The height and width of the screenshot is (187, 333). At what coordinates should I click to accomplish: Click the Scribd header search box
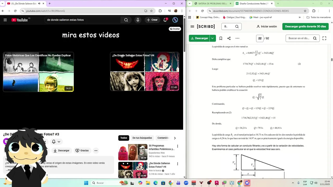tap(232, 26)
